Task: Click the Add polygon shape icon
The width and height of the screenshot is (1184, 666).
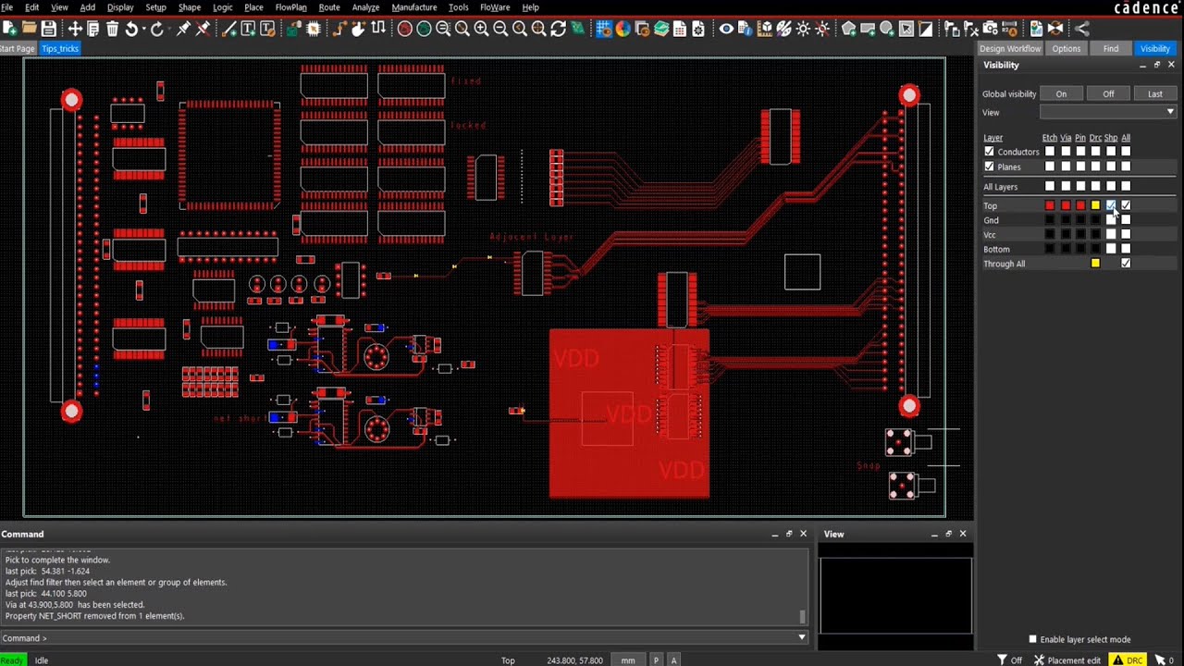Action: point(848,29)
